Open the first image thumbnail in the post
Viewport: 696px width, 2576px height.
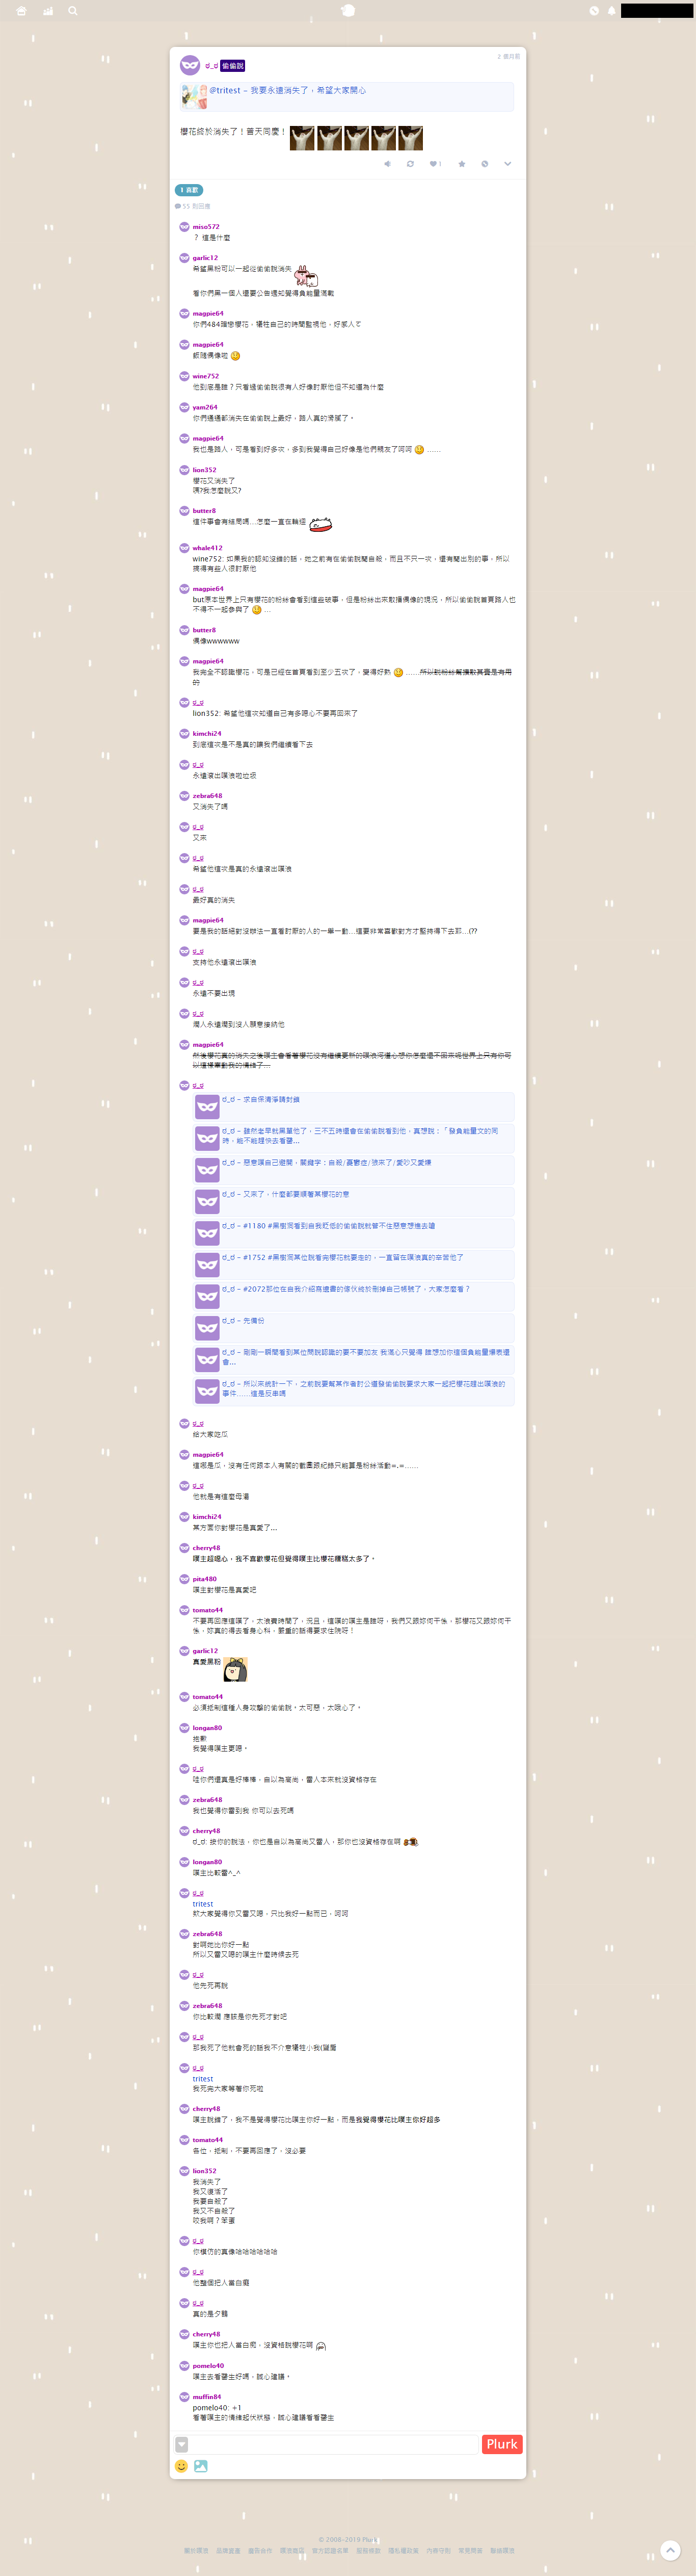[x=302, y=138]
